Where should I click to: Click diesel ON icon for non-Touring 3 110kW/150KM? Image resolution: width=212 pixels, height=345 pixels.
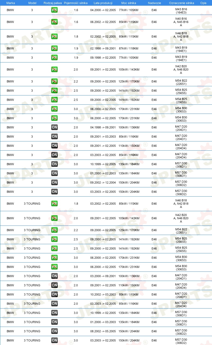click(x=54, y=146)
